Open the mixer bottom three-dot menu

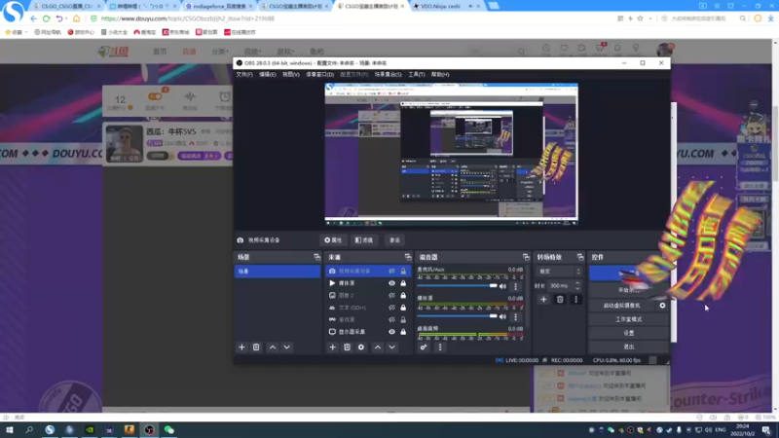point(440,347)
